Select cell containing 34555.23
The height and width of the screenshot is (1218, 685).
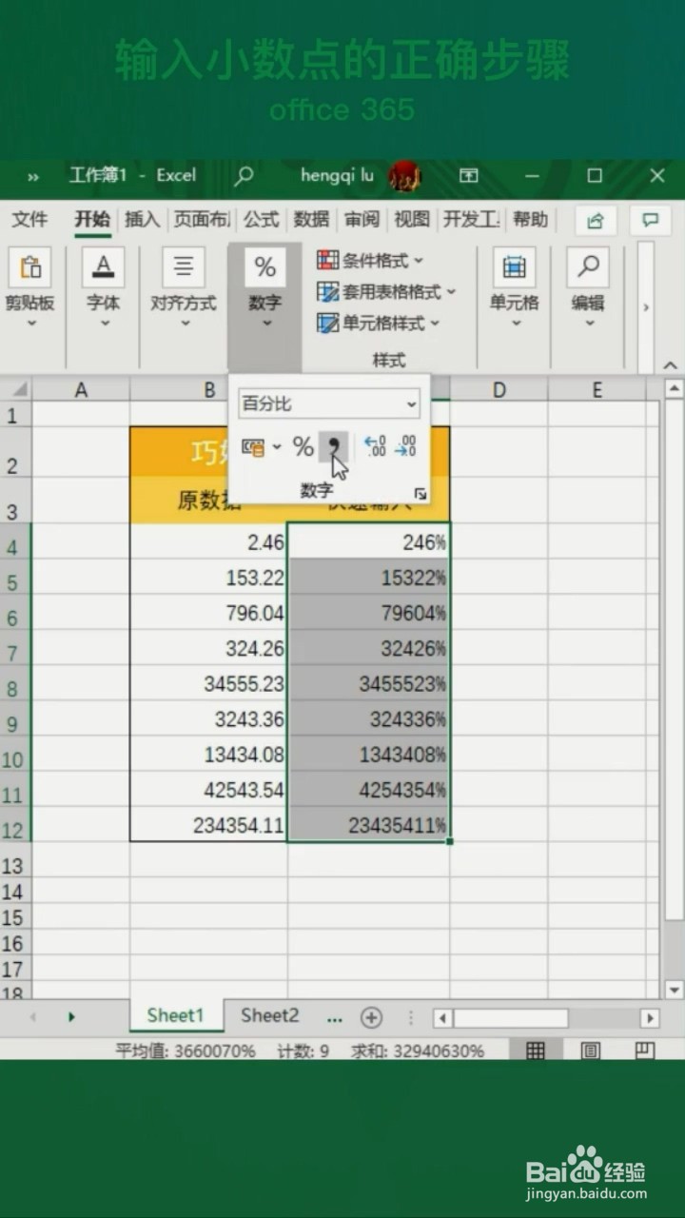(209, 683)
